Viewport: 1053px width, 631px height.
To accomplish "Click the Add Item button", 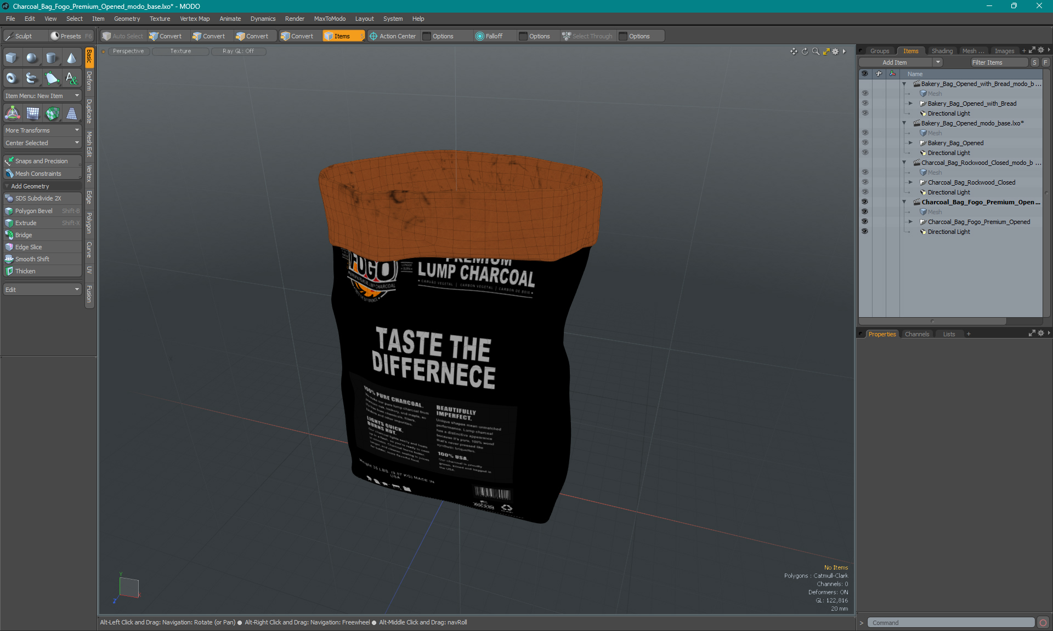I will click(x=895, y=62).
